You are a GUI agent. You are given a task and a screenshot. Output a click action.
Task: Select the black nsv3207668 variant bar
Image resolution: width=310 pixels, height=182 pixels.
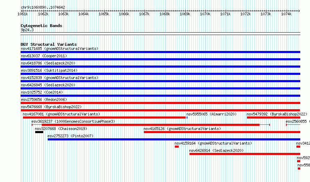pos(39,132)
